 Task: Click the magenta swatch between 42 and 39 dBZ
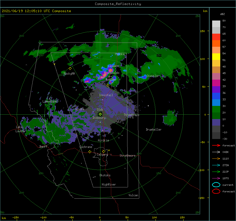pyautogui.click(x=216, y=83)
